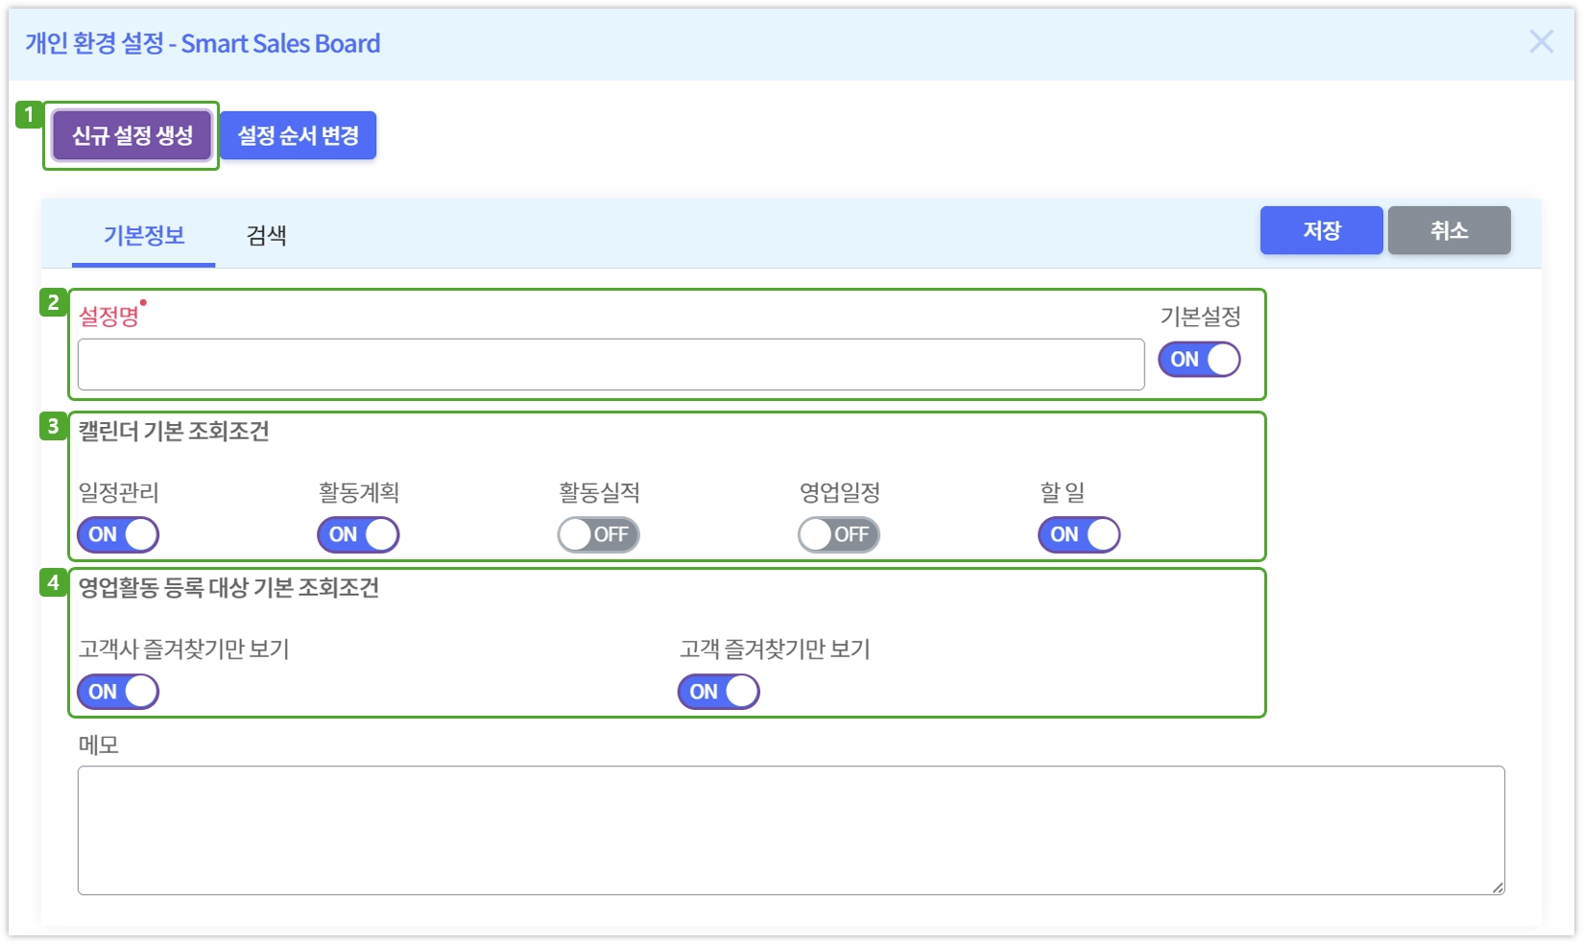Image resolution: width=1583 pixels, height=944 pixels.
Task: Open 설정 순서 변경 button
Action: coord(299,135)
